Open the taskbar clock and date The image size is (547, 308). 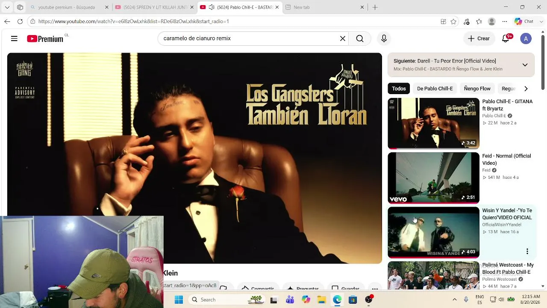coord(531,299)
